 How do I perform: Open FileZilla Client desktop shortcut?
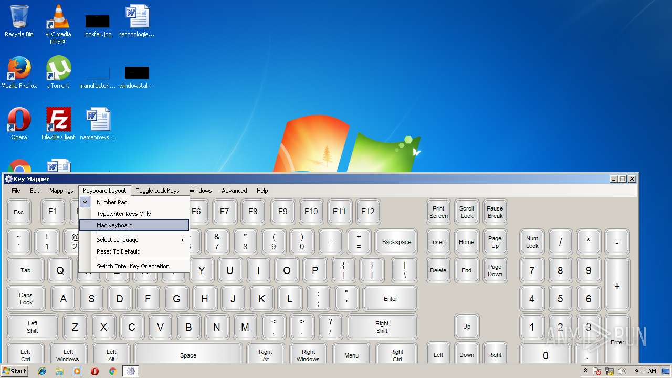pos(58,124)
